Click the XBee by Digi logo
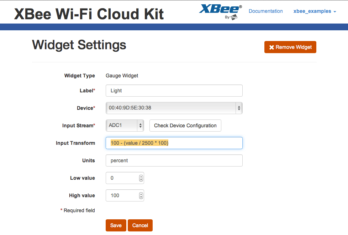This screenshot has height=235, width=348. click(x=221, y=12)
